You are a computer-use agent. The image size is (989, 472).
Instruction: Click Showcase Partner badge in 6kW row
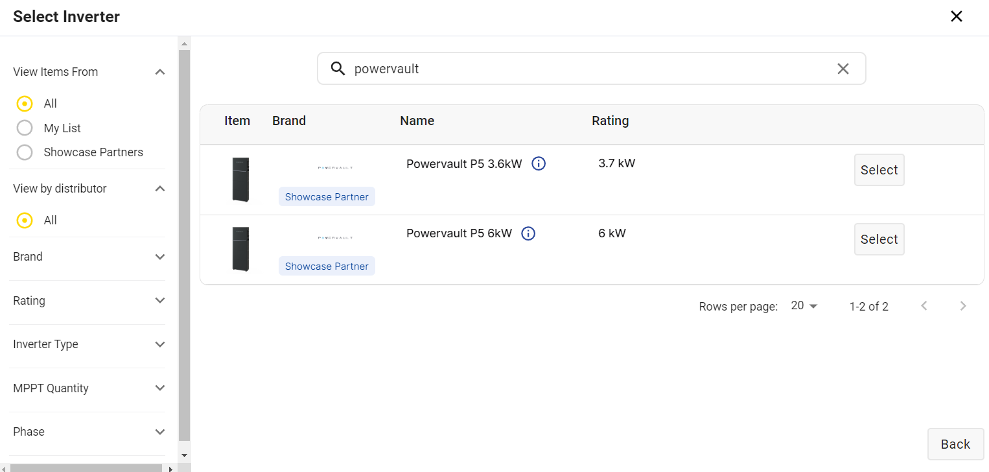327,266
